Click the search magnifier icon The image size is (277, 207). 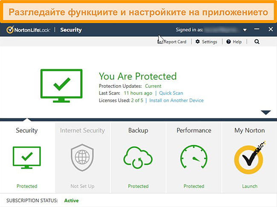[257, 42]
